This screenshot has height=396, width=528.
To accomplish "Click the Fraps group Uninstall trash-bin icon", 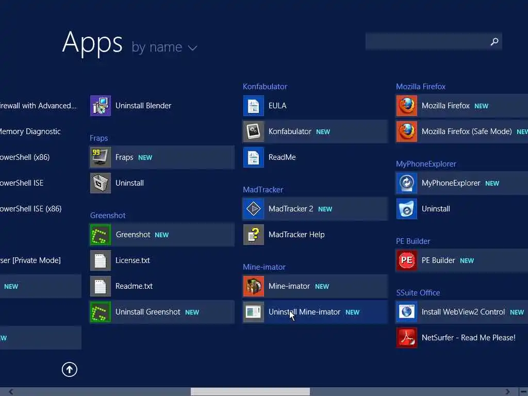I will click(x=101, y=183).
